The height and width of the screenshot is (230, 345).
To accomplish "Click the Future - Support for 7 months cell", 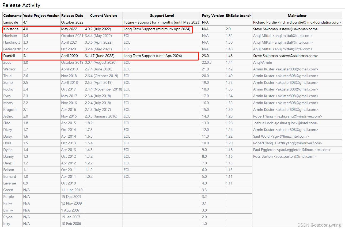I will pyautogui.click(x=162, y=22).
